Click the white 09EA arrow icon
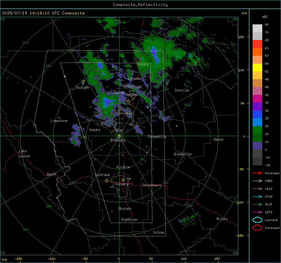 tap(257, 181)
